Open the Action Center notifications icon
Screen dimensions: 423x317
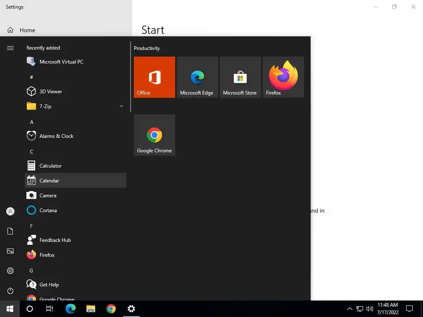pyautogui.click(x=409, y=309)
